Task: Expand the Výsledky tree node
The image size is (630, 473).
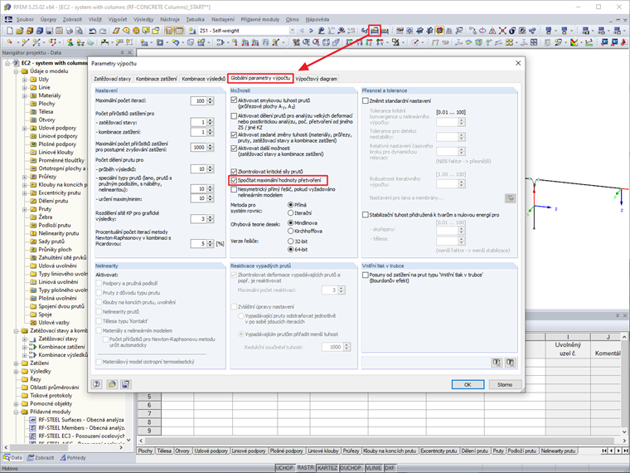Action: [x=16, y=371]
